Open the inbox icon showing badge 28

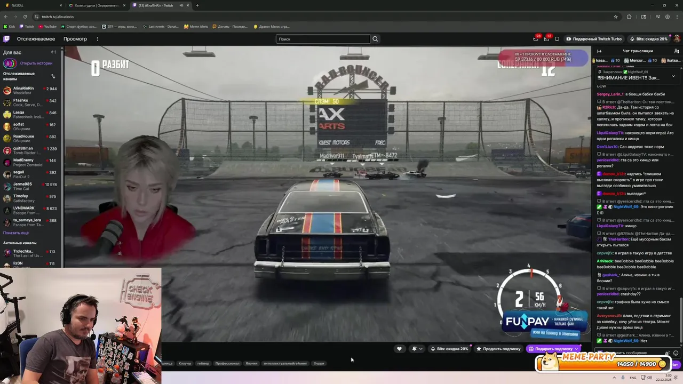click(536, 38)
